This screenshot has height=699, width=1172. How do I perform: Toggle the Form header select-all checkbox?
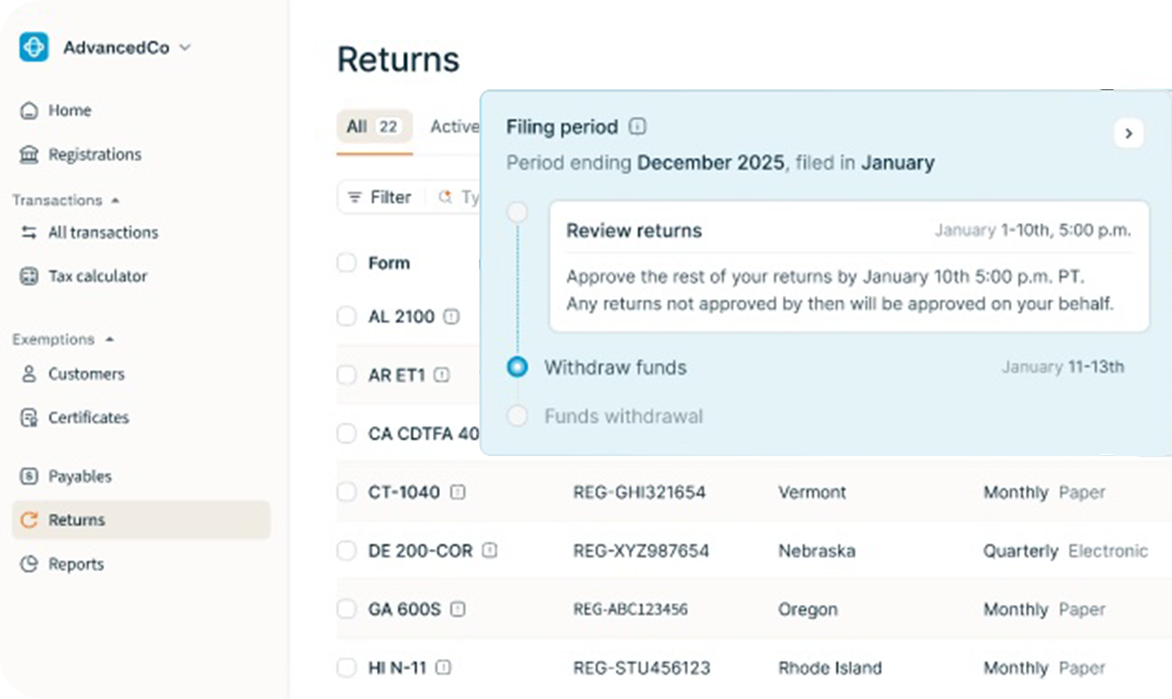tap(347, 263)
